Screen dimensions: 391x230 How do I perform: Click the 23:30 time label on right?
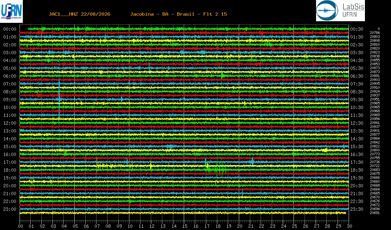click(357, 209)
